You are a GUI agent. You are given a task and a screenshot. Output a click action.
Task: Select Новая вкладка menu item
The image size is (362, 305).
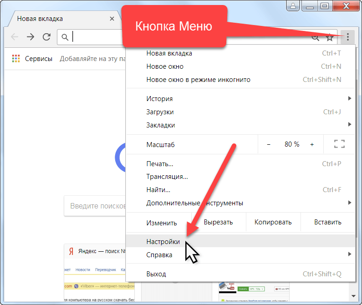click(x=240, y=53)
